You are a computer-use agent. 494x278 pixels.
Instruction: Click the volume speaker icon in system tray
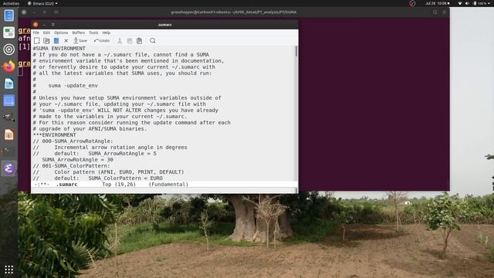coord(467,3)
